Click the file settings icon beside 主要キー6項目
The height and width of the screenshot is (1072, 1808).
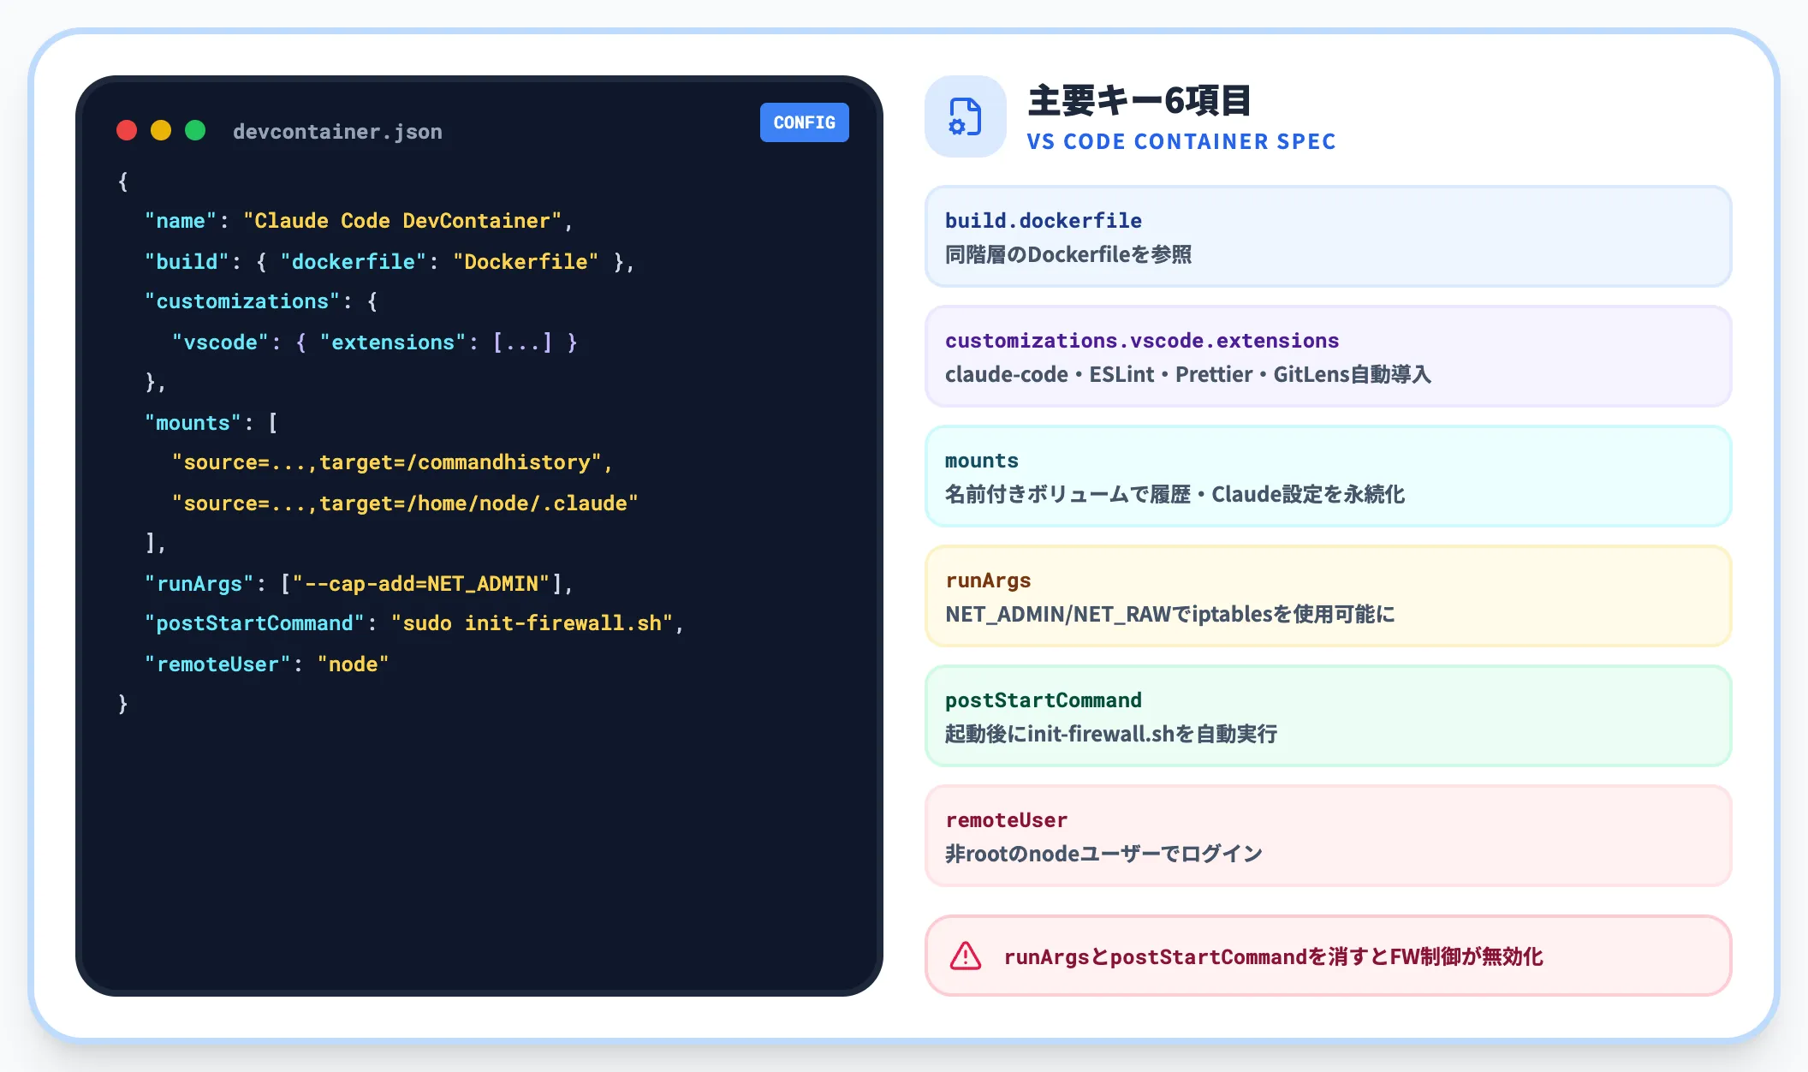click(965, 116)
